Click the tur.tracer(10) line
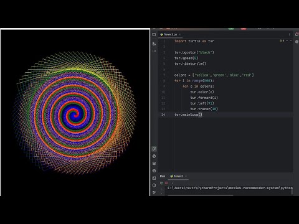This screenshot has width=299, height=224. point(204,109)
